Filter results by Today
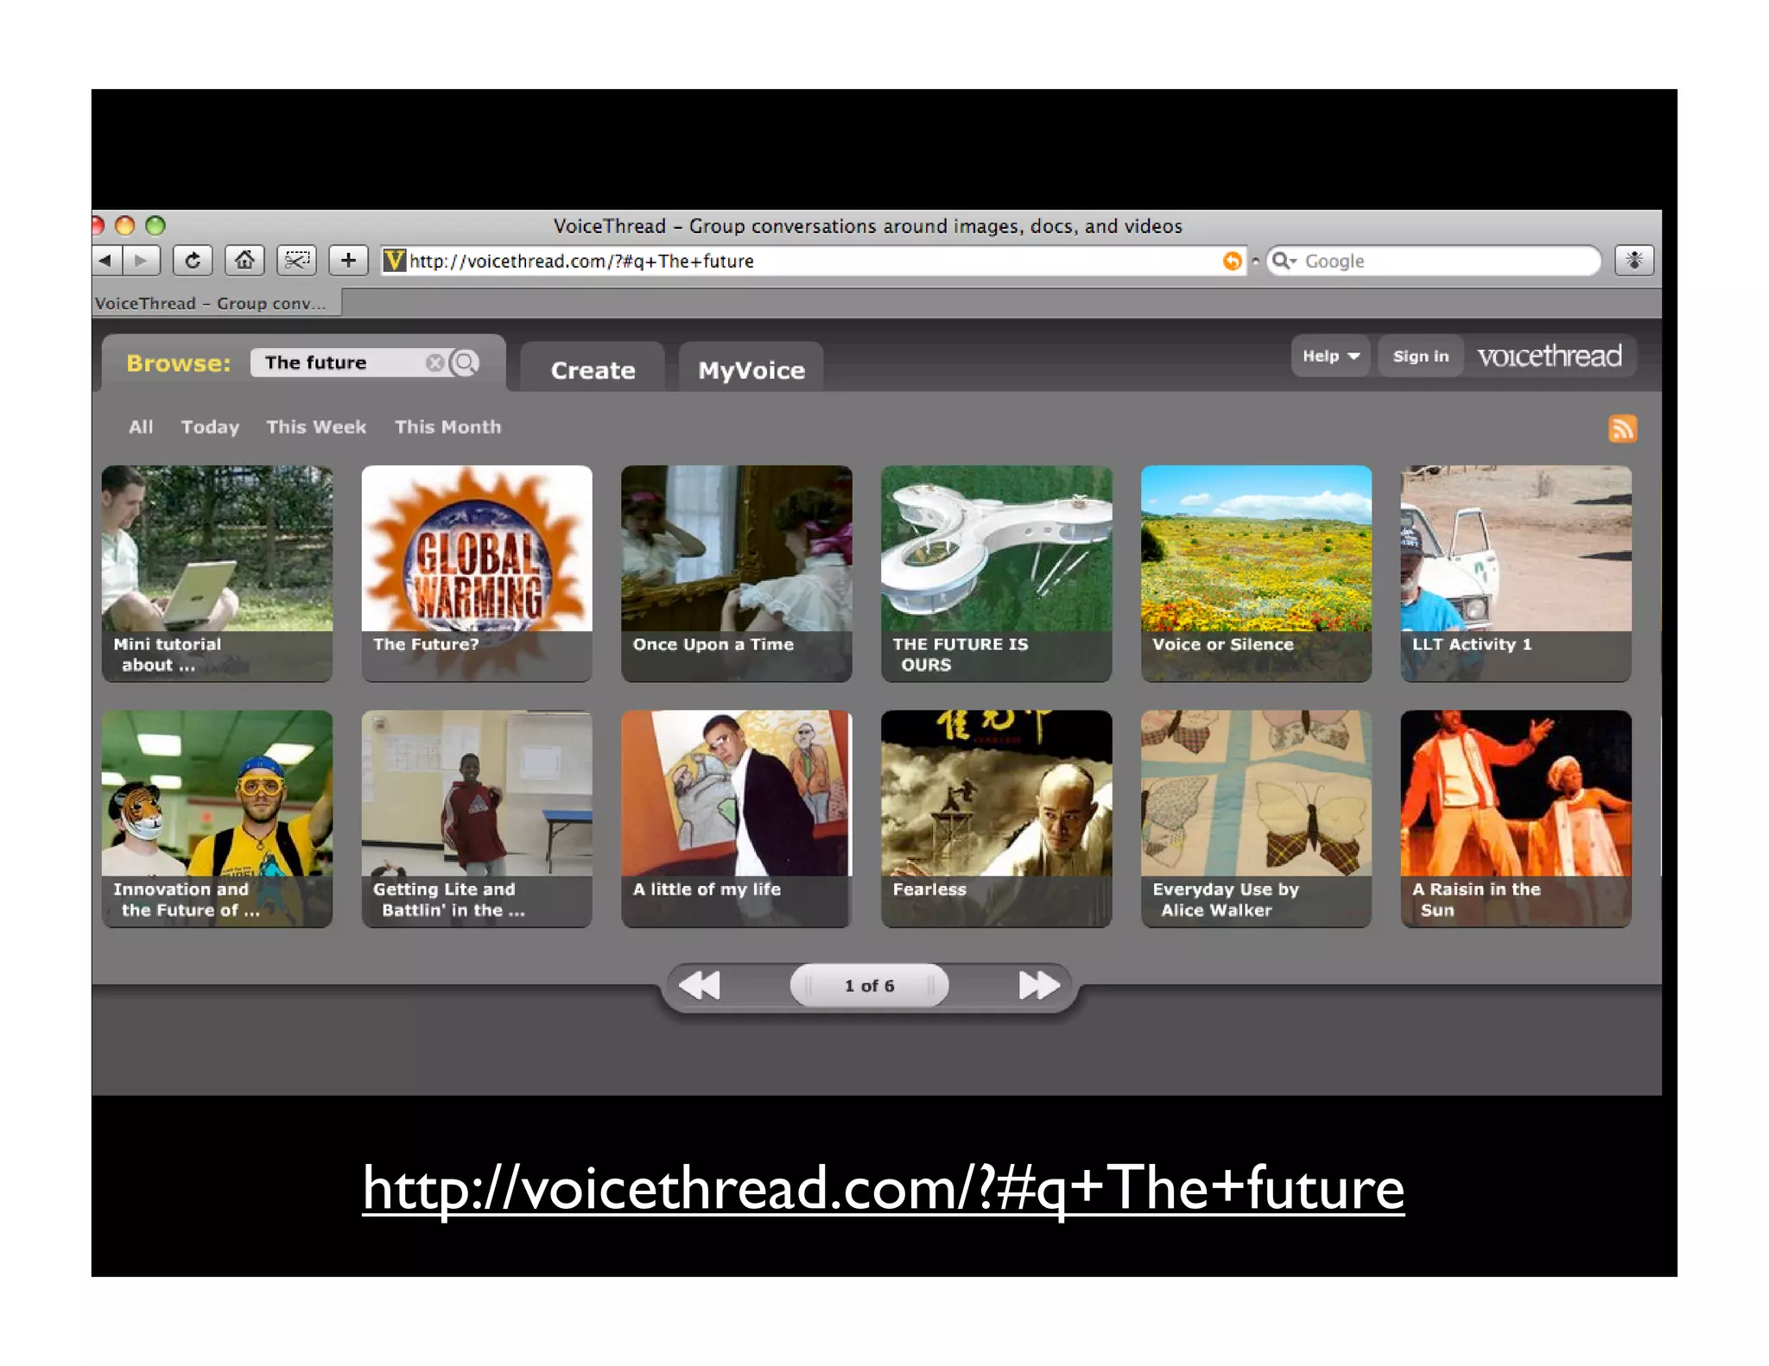 (x=210, y=427)
